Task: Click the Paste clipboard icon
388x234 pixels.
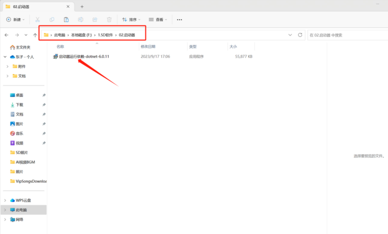Action: (66, 19)
